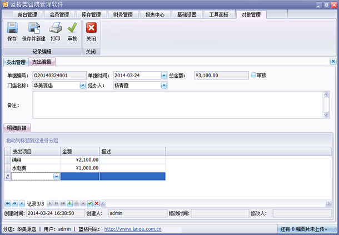Add a record with green plus
The height and width of the screenshot is (235, 339).
coord(69,203)
